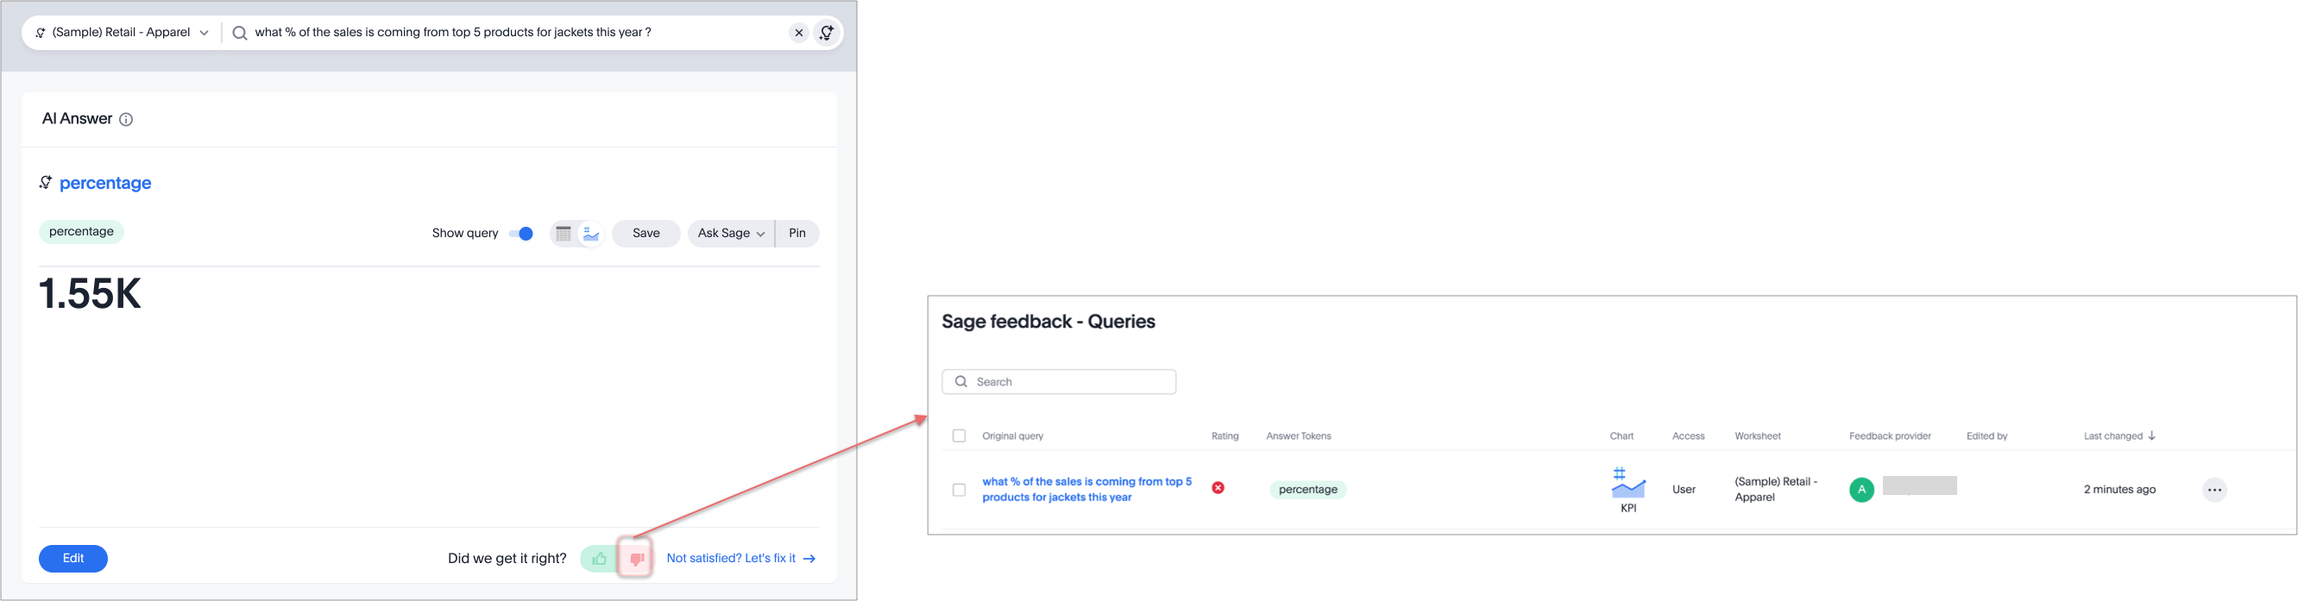Open the (Sample) Retail - Apparel dropdown
2298x601 pixels.
(123, 33)
